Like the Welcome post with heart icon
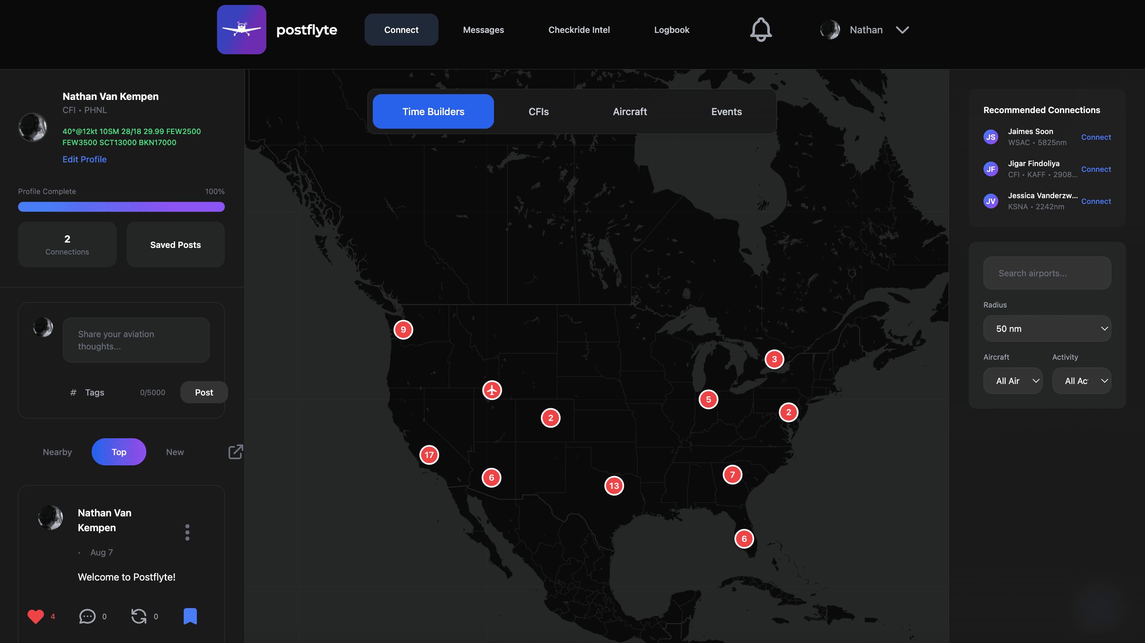The height and width of the screenshot is (643, 1145). pos(36,616)
